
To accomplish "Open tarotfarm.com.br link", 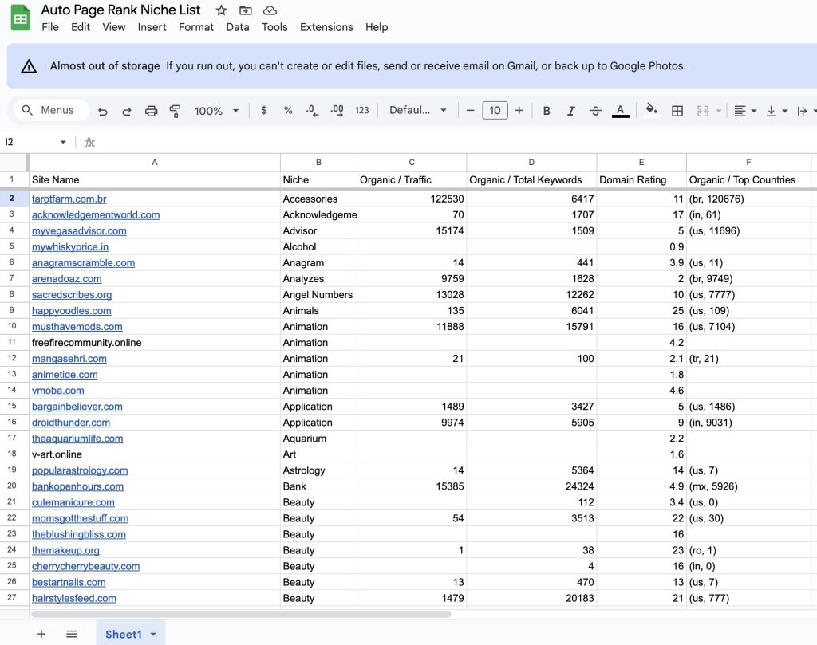I will click(69, 199).
